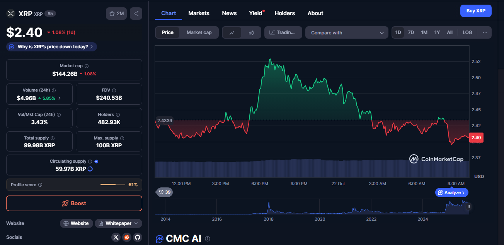This screenshot has width=504, height=245.
Task: Click the Boost button
Action: pyautogui.click(x=74, y=203)
